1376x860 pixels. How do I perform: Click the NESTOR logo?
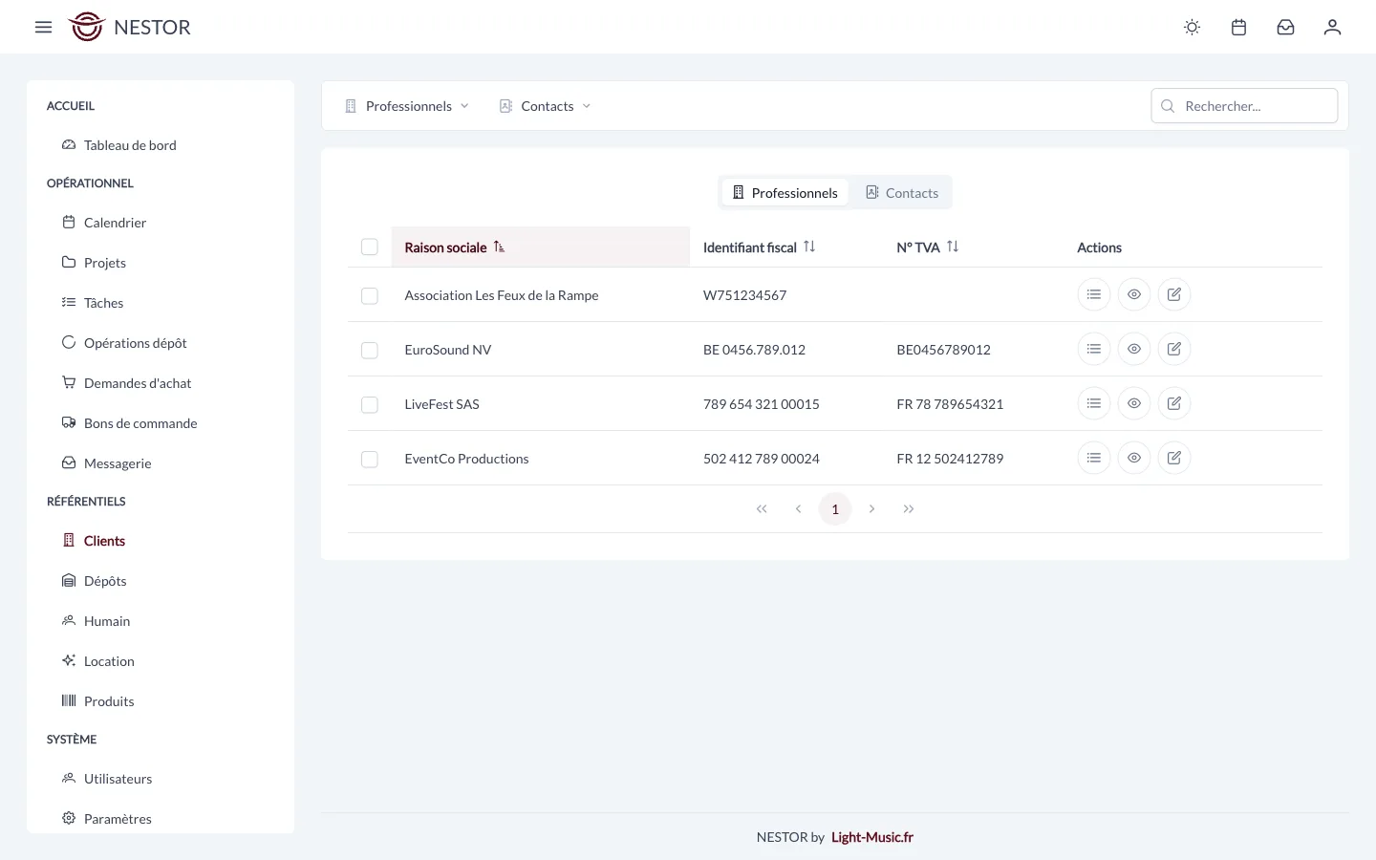coord(130,27)
